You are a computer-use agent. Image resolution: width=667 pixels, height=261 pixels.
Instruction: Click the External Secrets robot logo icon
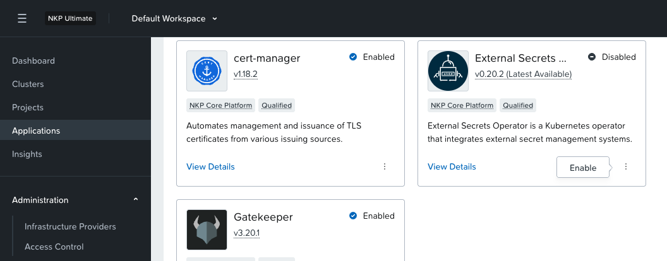pyautogui.click(x=448, y=71)
